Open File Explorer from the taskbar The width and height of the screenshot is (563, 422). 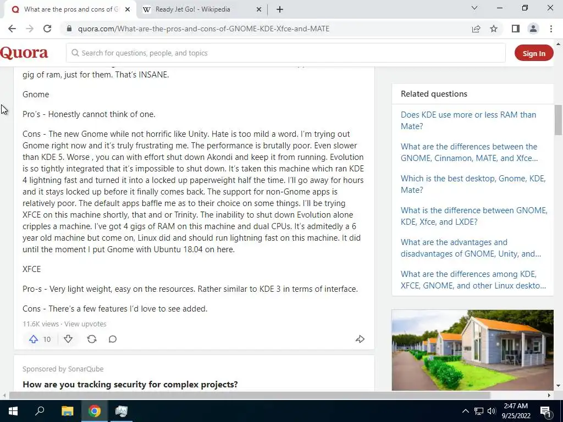point(68,411)
